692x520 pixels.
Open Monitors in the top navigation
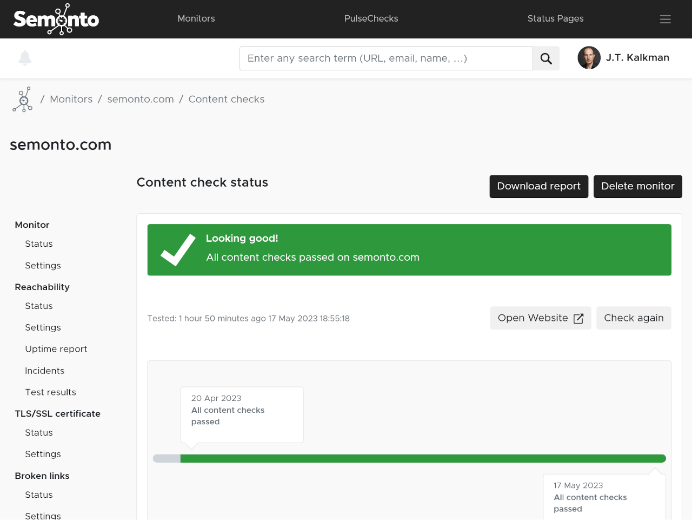196,18
